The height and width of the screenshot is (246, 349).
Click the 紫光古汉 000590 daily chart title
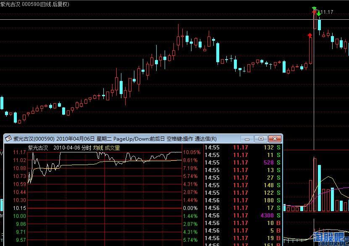pos(35,4)
